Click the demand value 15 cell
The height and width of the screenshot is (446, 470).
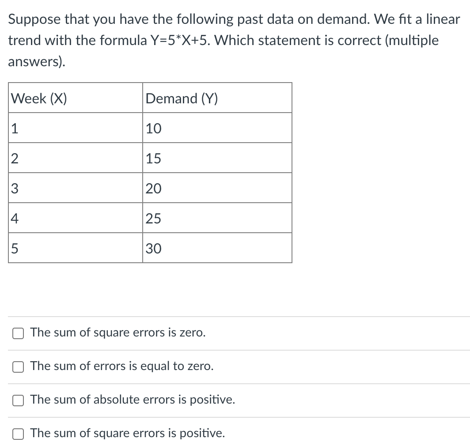tap(217, 158)
